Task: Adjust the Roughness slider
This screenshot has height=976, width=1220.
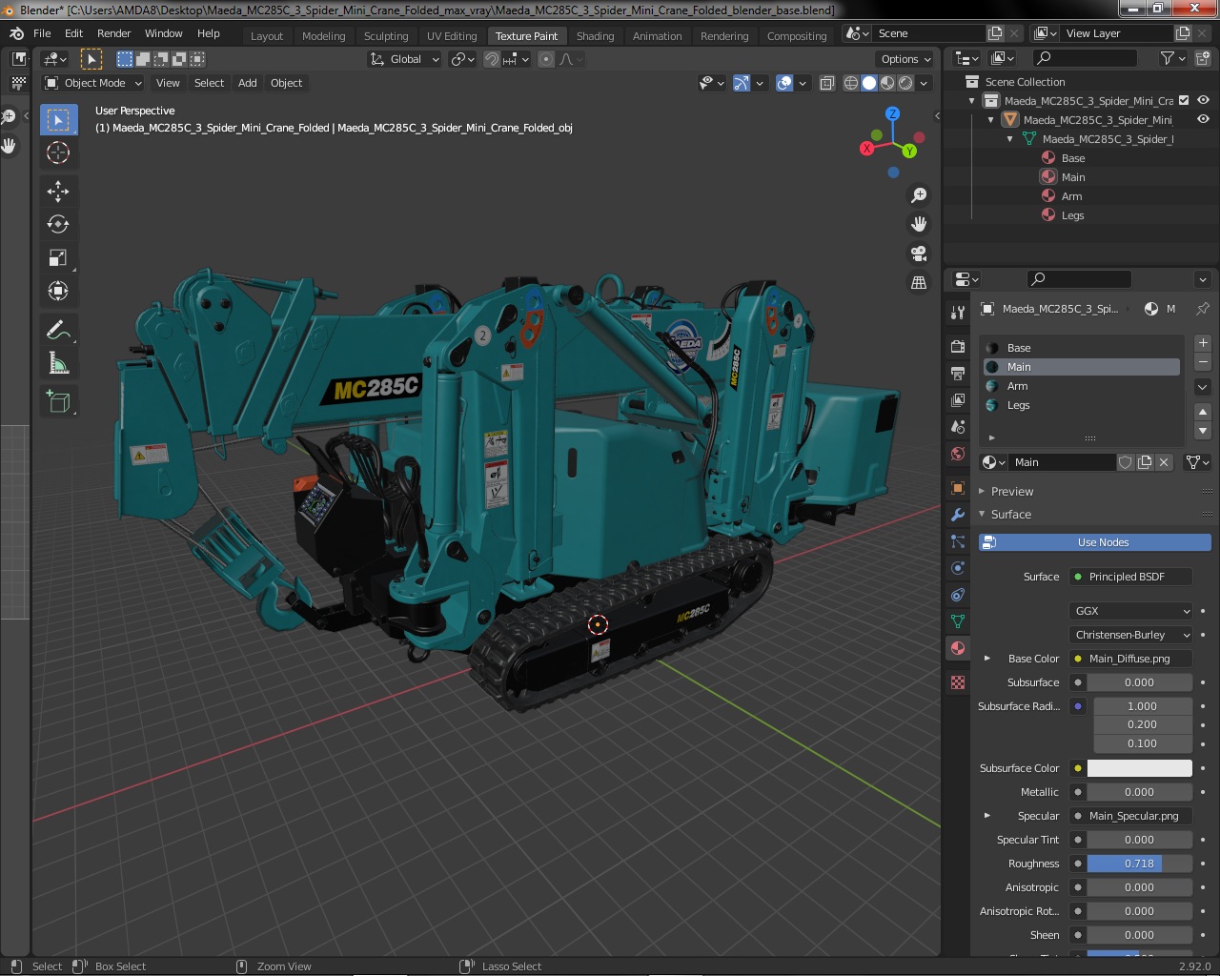Action: point(1139,864)
